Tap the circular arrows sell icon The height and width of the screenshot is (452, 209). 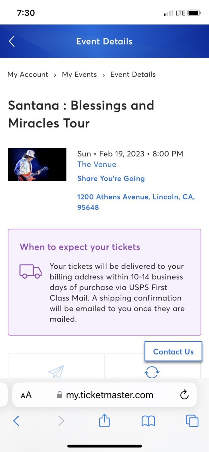click(x=152, y=372)
